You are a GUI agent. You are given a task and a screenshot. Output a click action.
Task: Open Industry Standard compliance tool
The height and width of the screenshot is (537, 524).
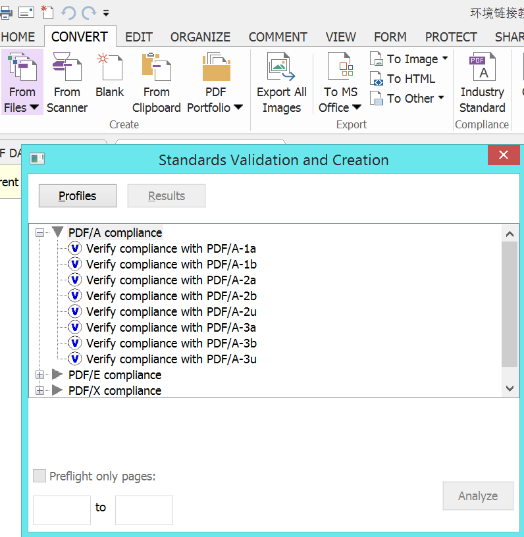point(483,82)
